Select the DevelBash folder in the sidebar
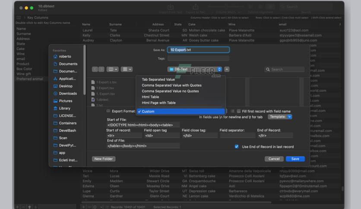The height and width of the screenshot is (209, 361). [65, 130]
